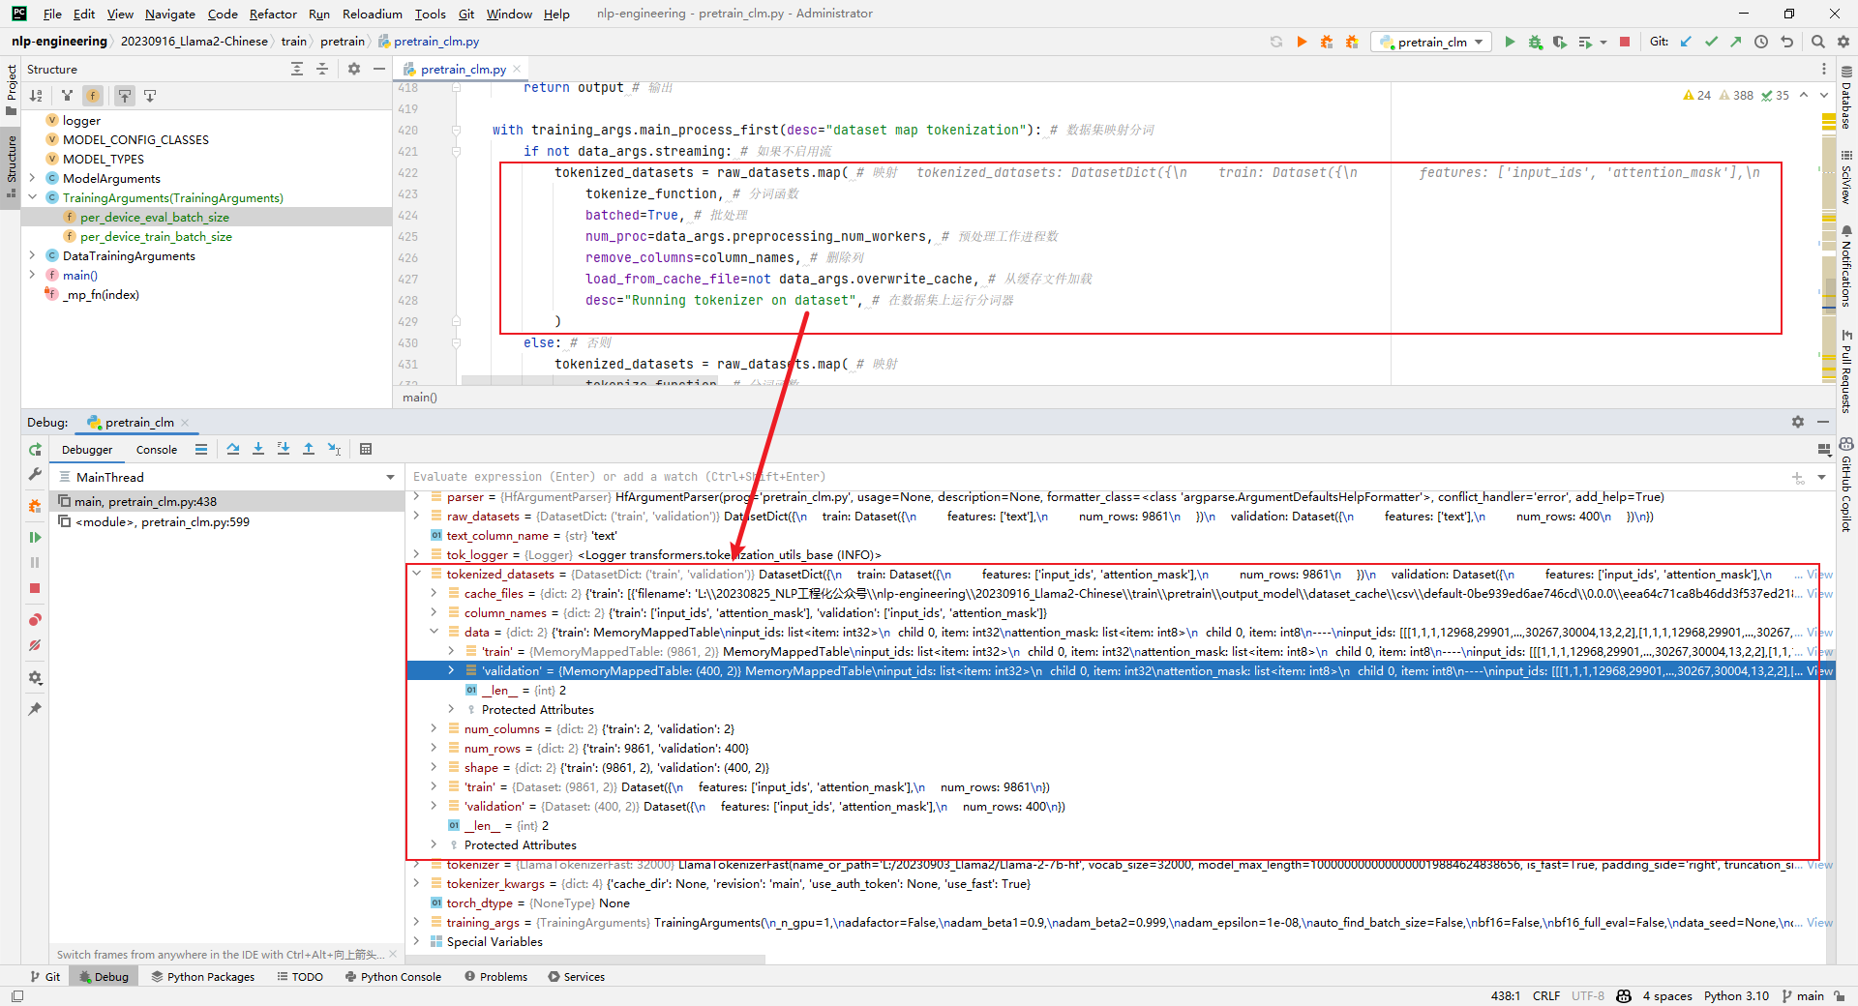Screen dimensions: 1858x1006
Task: Open the Python Console tool window button
Action: point(393,977)
